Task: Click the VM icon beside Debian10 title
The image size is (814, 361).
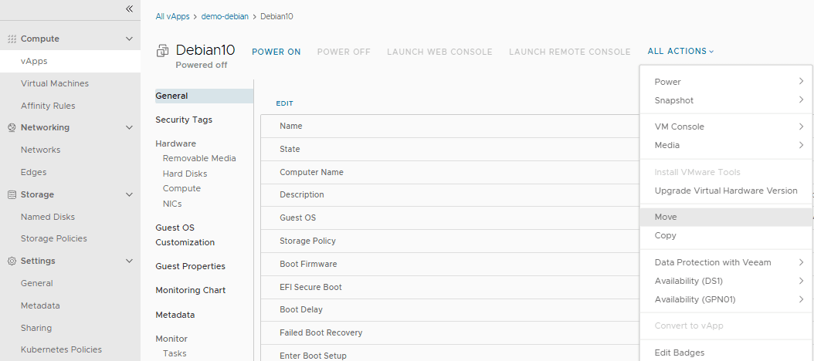Action: point(162,51)
